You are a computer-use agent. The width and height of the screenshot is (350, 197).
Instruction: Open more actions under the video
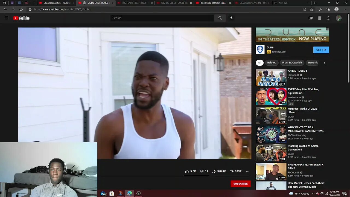coord(248,171)
